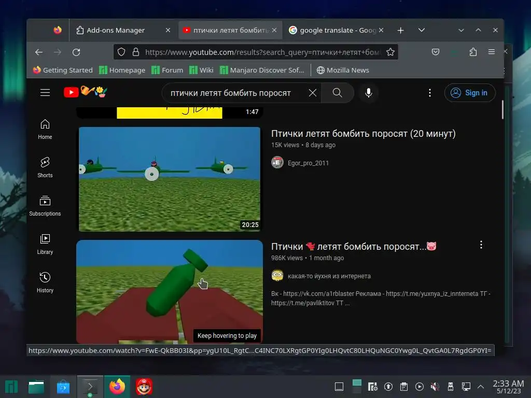This screenshot has height=398, width=531.
Task: Open Homepage bookmark
Action: tap(122, 70)
